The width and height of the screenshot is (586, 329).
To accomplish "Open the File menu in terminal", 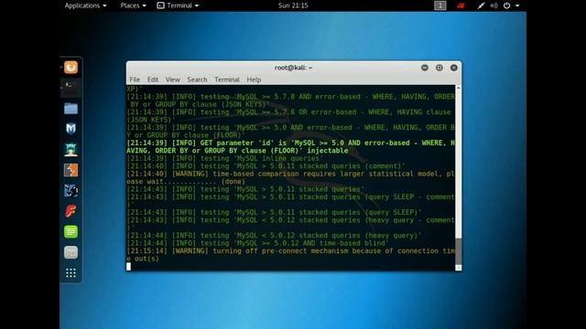I will pos(135,80).
